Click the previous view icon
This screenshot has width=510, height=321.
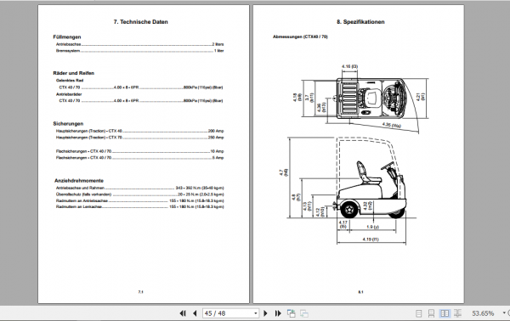pyautogui.click(x=291, y=313)
